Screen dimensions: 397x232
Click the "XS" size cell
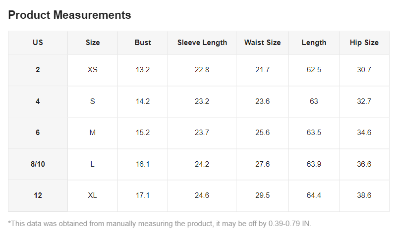pyautogui.click(x=93, y=70)
